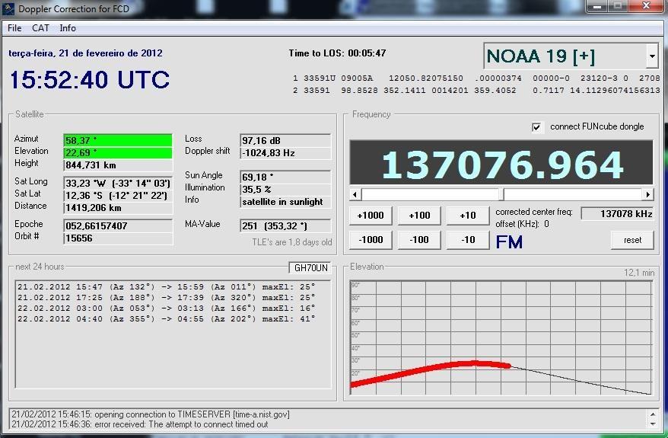Screen dimensions: 668x438
Task: Click the +10 frequency button
Action: tap(467, 216)
